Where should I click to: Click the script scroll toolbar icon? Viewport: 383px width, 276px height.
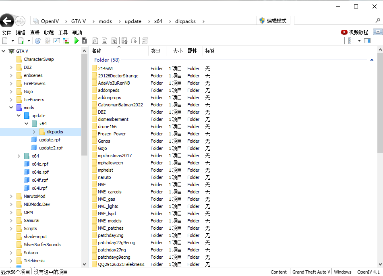pos(145,41)
